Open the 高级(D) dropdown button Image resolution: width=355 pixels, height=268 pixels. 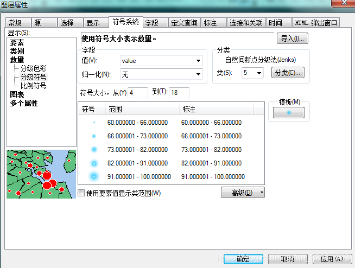click(x=243, y=193)
